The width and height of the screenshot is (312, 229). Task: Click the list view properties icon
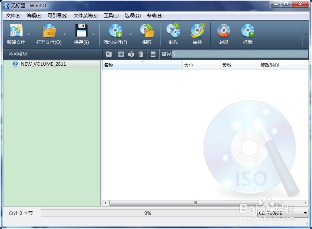pos(153,54)
